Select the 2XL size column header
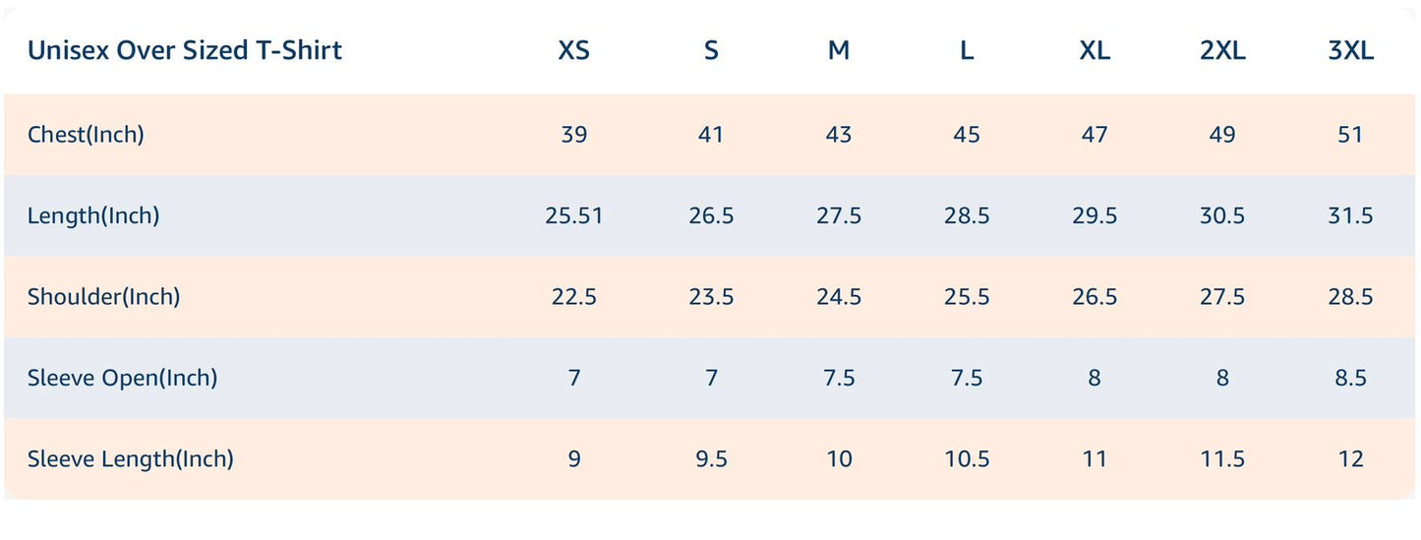 click(1222, 51)
